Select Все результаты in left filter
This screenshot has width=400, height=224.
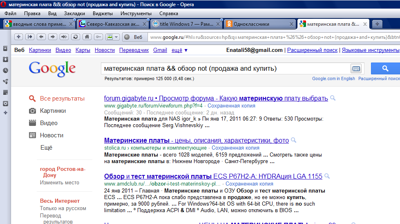(62, 99)
